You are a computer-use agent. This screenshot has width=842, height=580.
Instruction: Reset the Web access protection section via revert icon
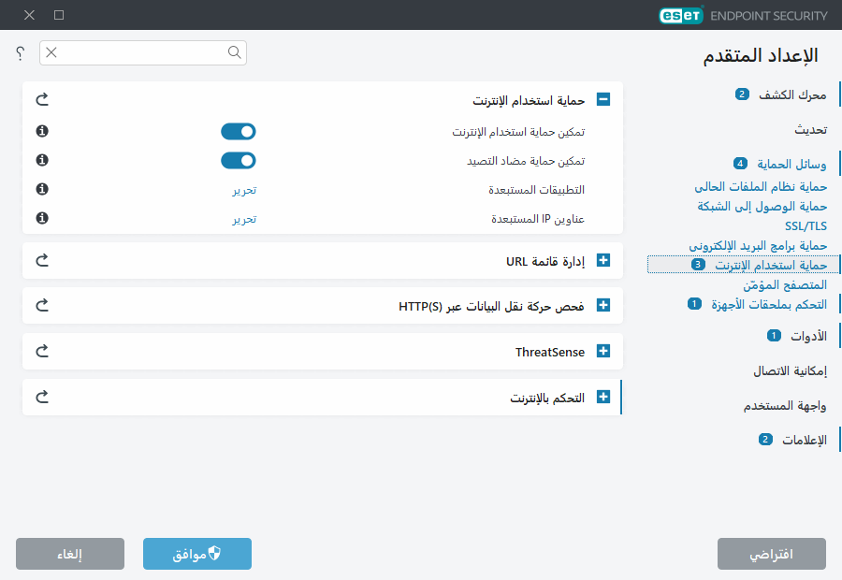coord(41,98)
